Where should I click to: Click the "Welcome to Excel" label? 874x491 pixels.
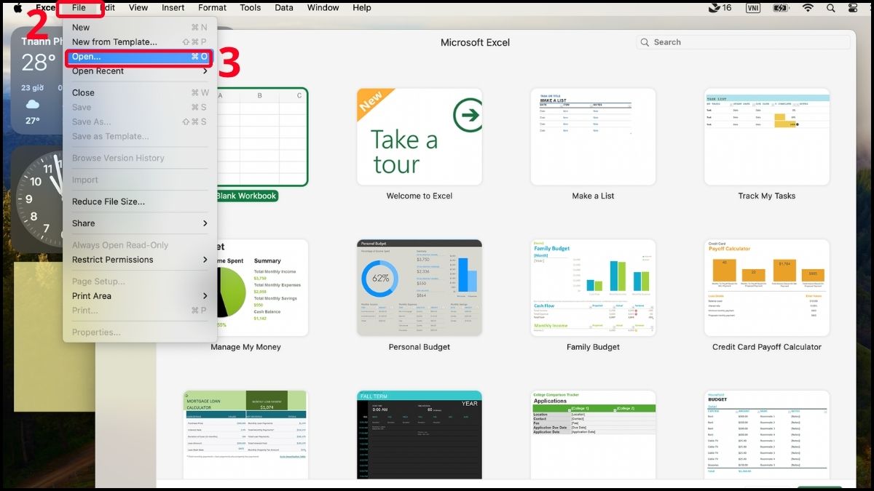click(420, 196)
